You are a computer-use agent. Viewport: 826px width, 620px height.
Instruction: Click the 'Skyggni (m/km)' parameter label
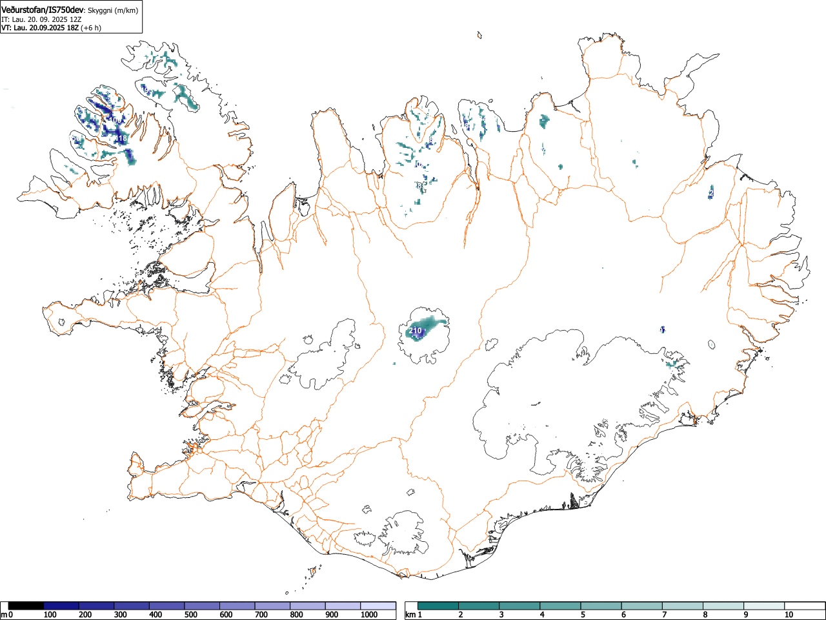coord(113,10)
